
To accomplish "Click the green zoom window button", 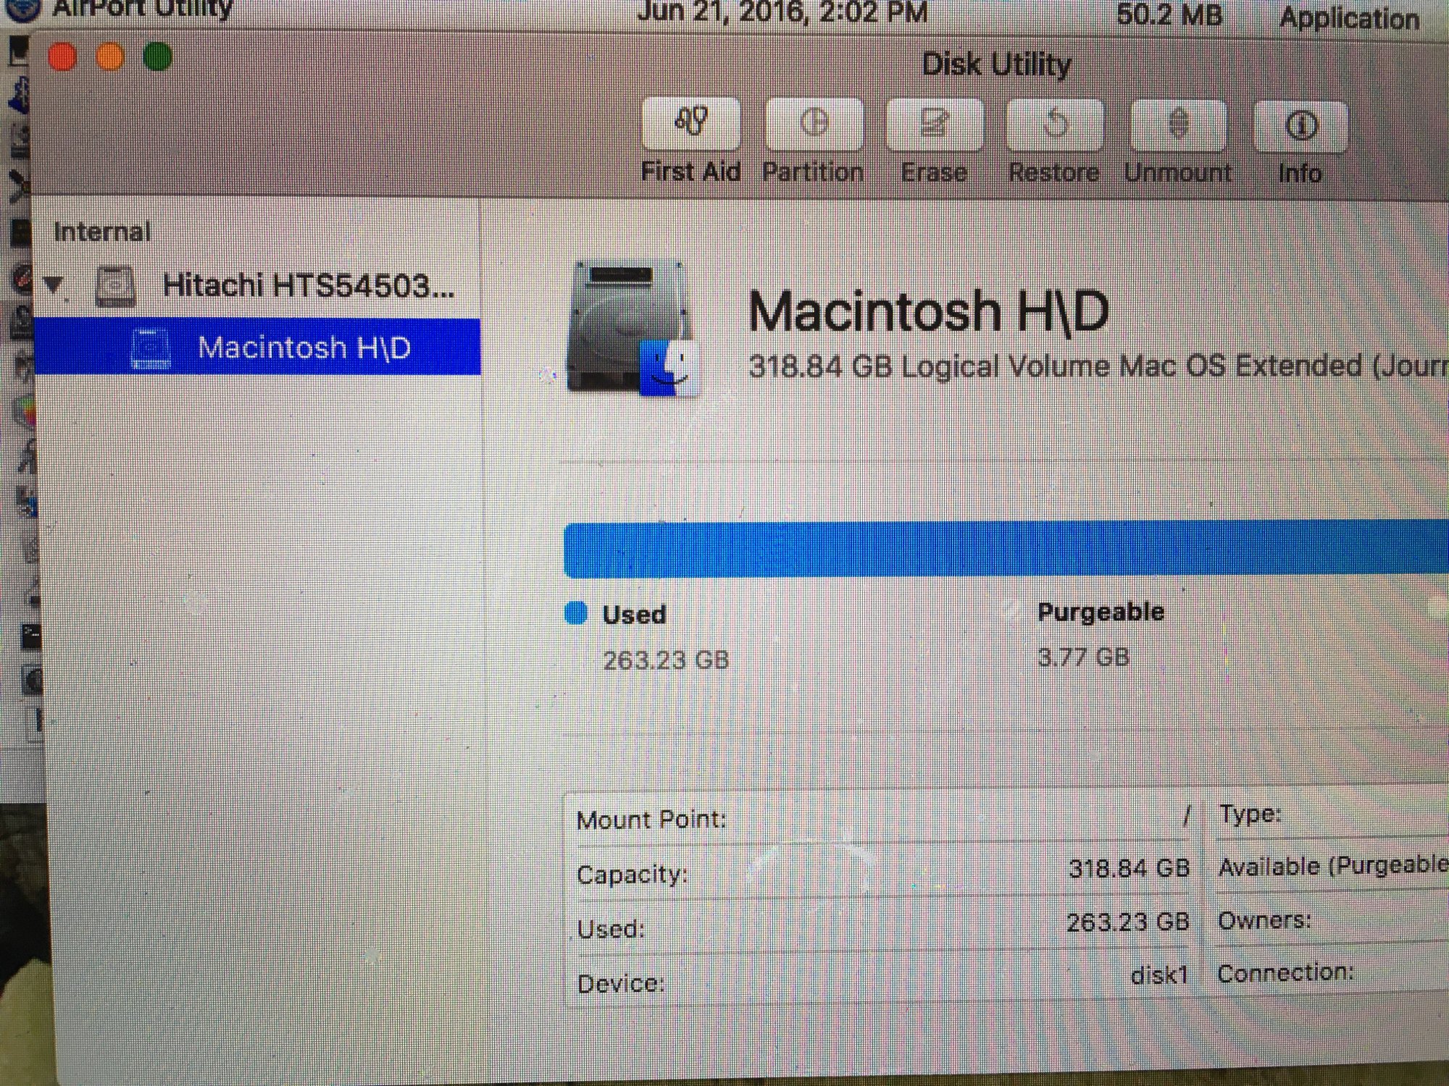I will [x=157, y=57].
